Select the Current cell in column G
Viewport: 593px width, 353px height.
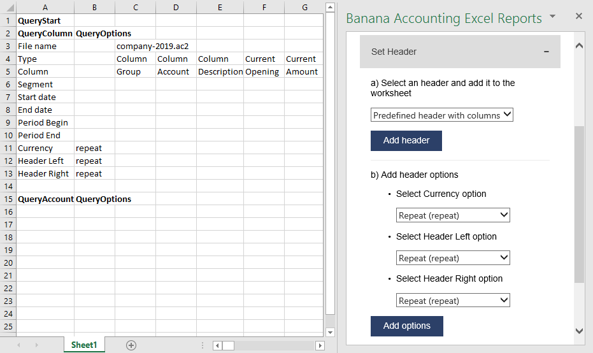tap(304, 59)
